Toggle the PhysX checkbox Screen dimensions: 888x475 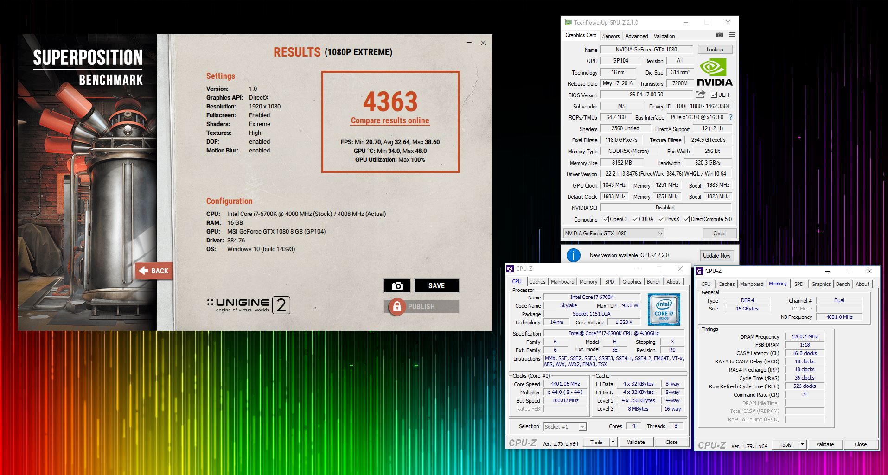[661, 219]
